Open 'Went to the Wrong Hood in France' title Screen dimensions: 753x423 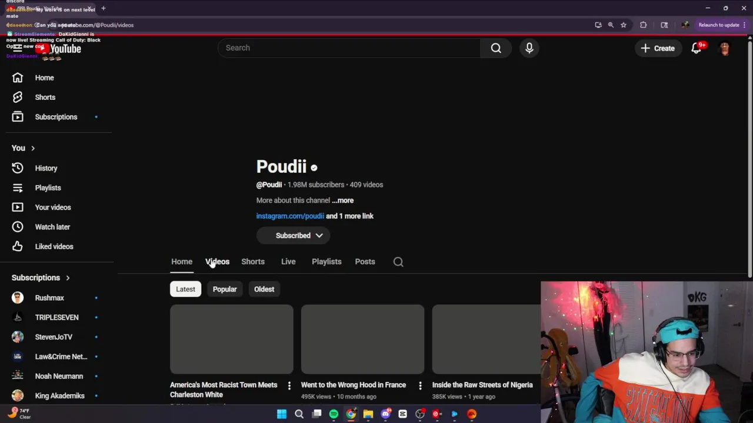tap(354, 385)
